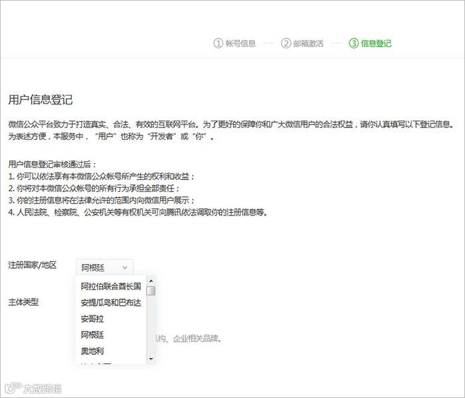Click the 主体类型 label
The width and height of the screenshot is (465, 398).
[23, 302]
